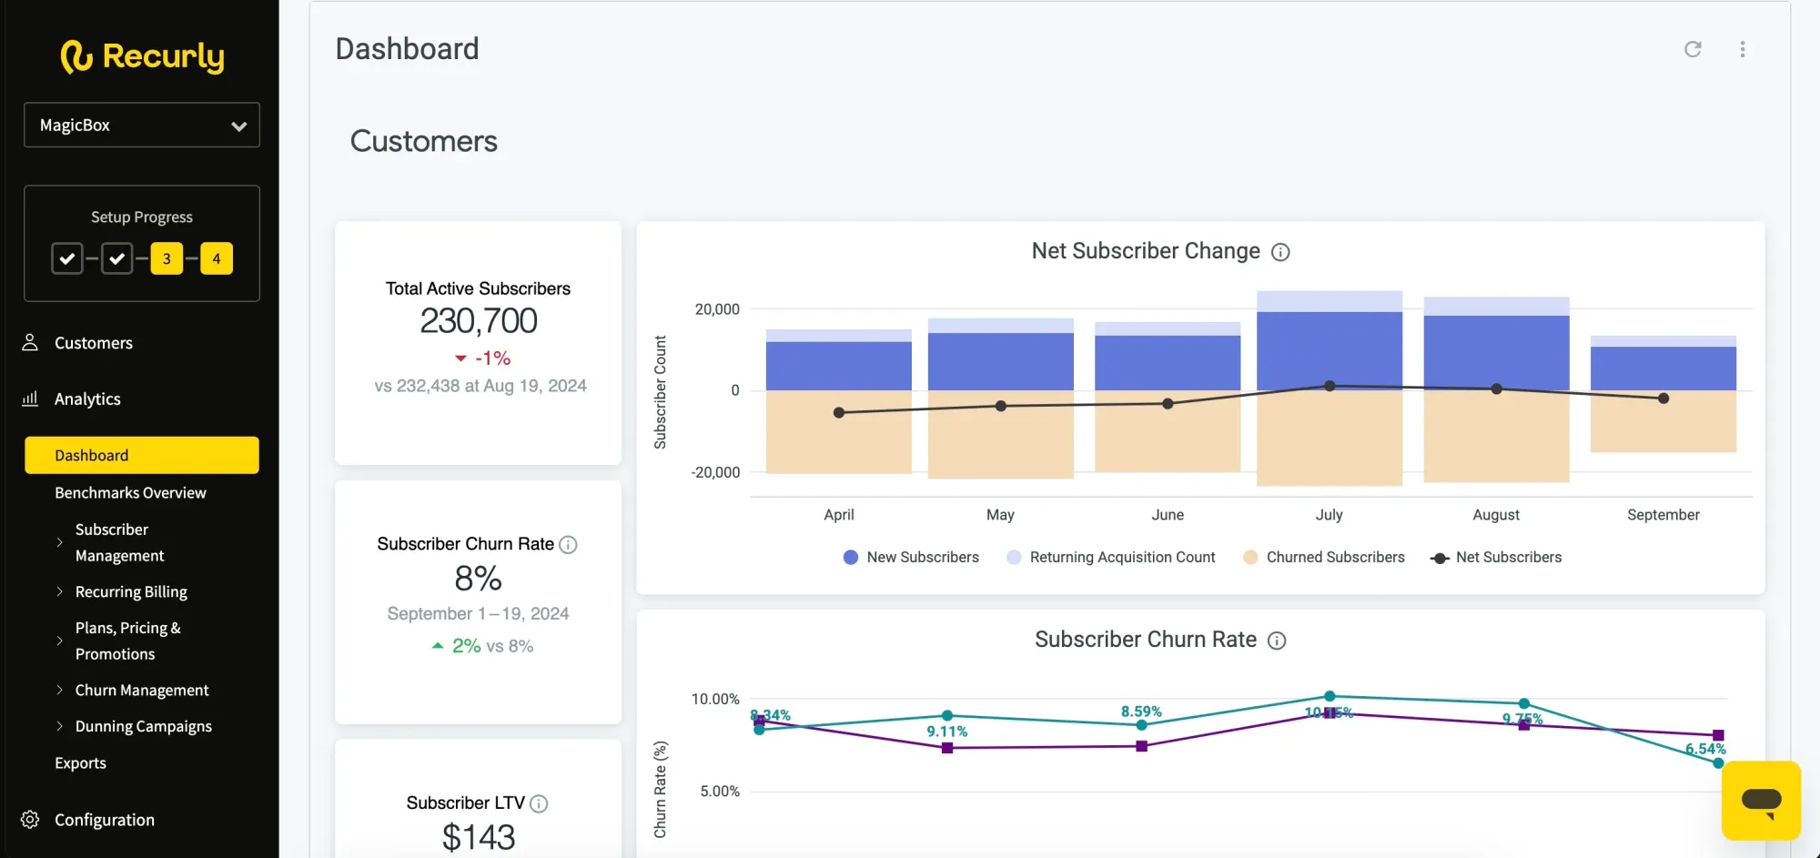
Task: Toggle New Subscribers legend series
Action: (x=911, y=557)
